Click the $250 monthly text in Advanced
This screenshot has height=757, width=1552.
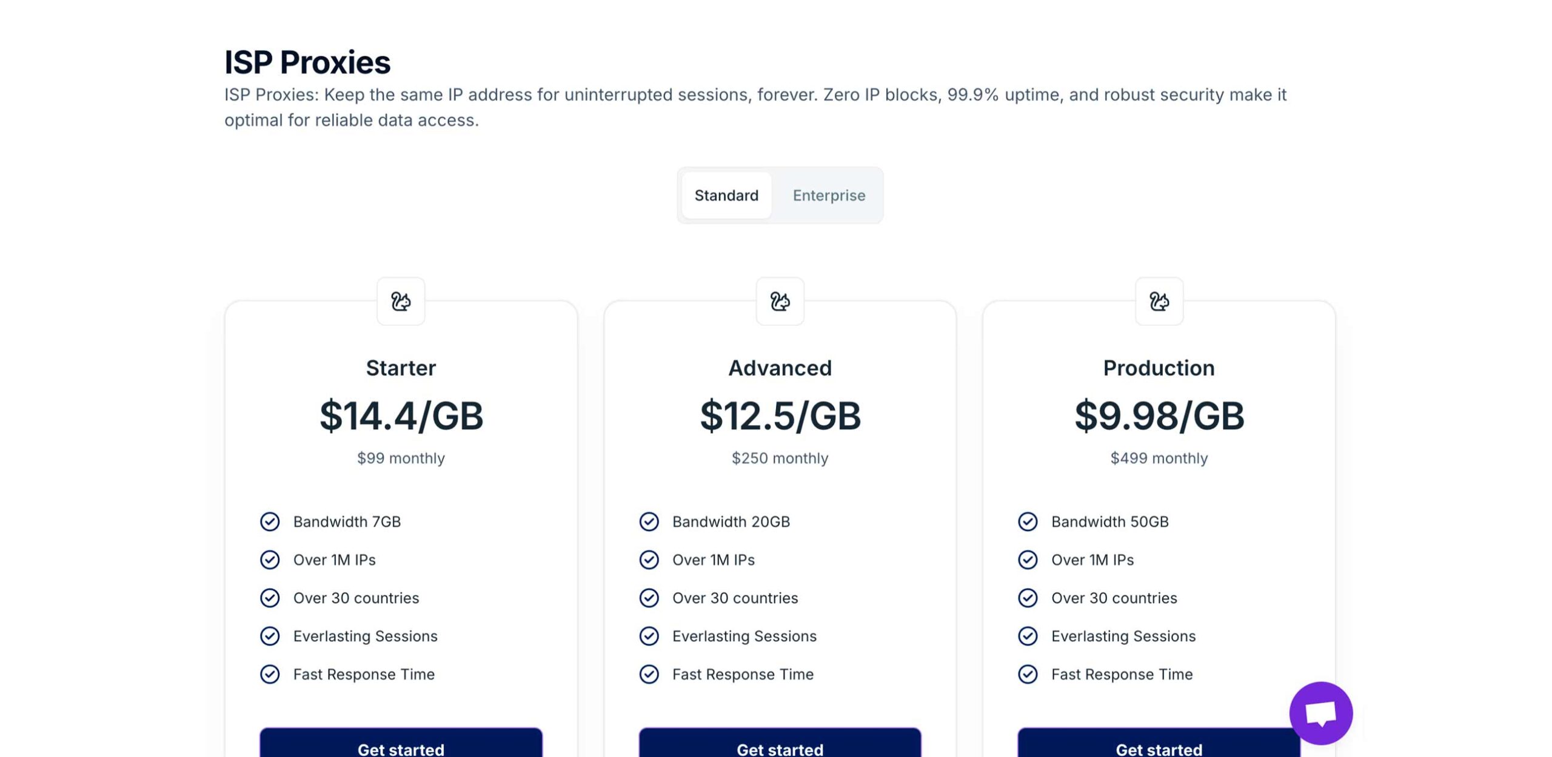click(780, 458)
